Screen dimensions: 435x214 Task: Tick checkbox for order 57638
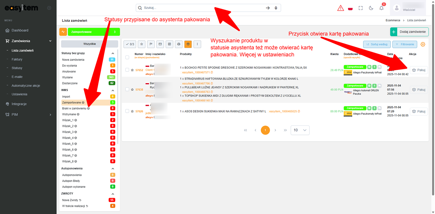pos(127,89)
